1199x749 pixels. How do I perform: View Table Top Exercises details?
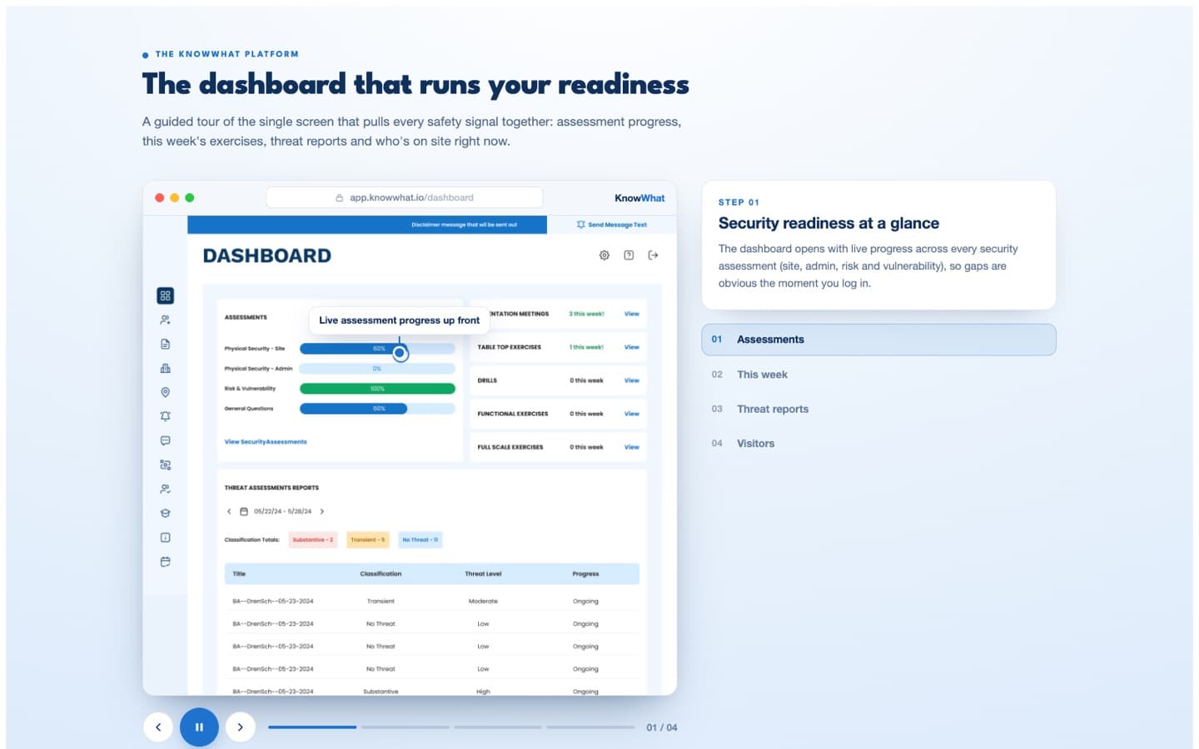(x=632, y=347)
